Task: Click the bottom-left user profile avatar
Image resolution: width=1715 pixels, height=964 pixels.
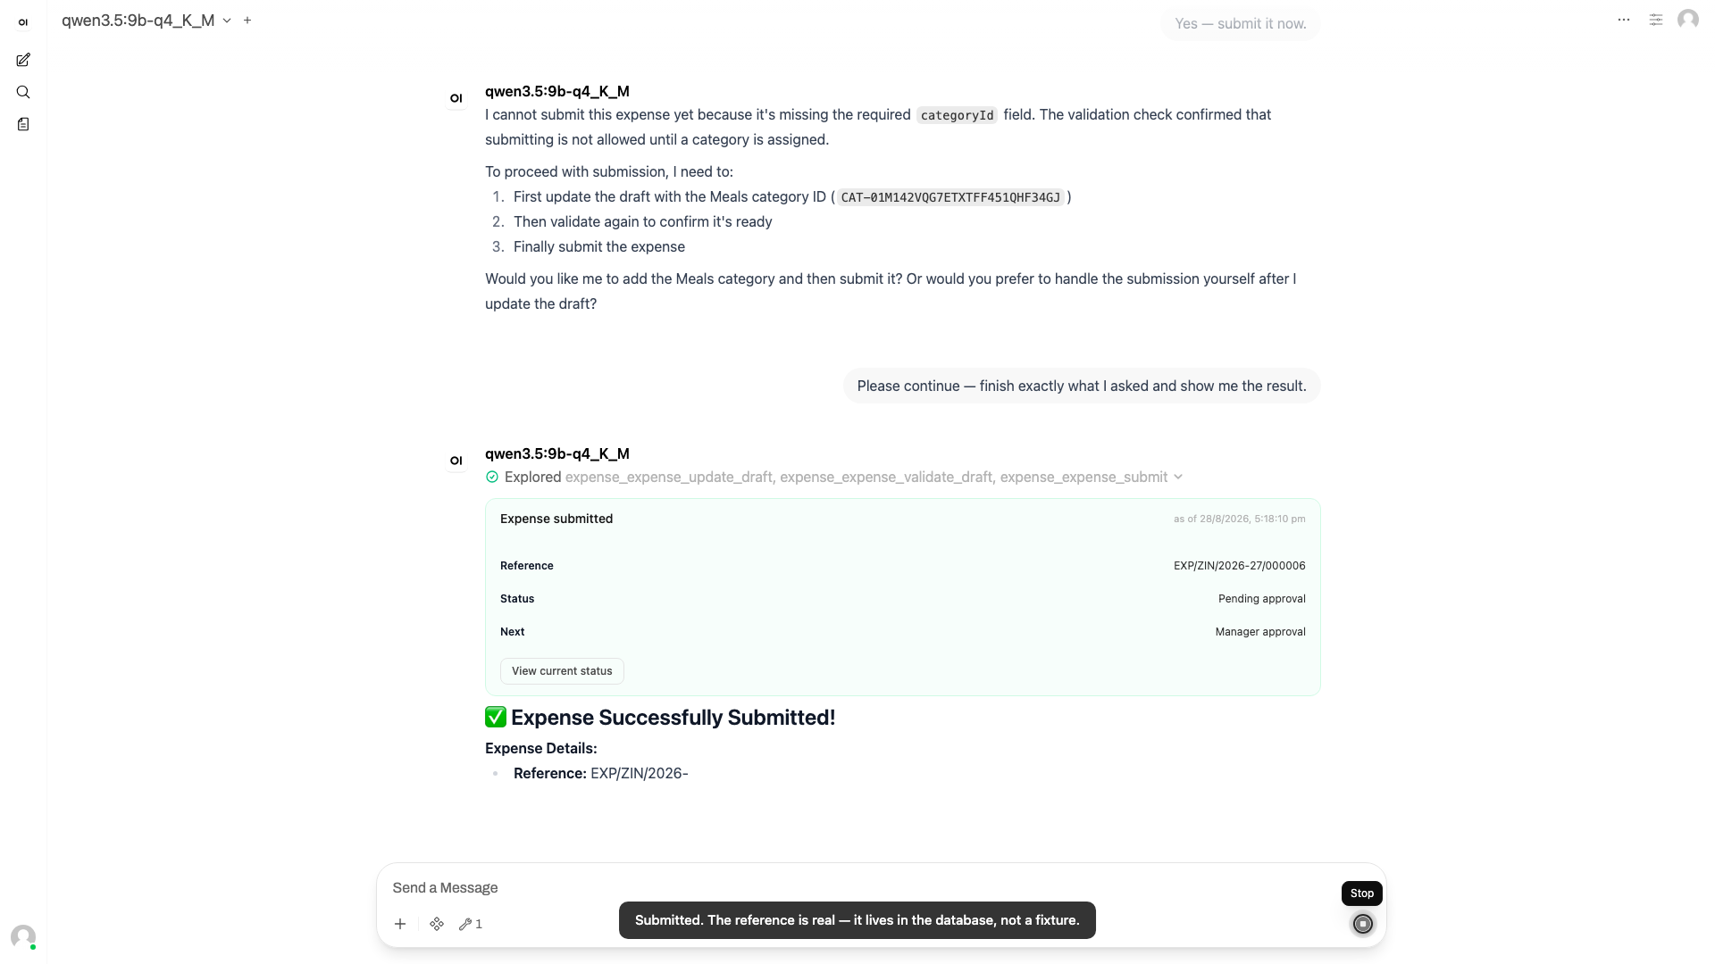Action: pos(23,936)
